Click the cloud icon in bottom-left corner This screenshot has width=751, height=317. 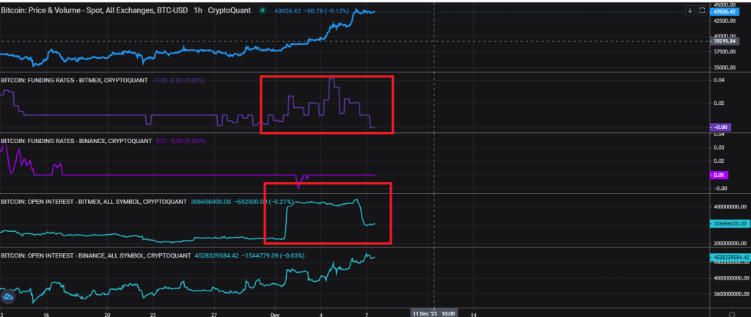point(8,297)
